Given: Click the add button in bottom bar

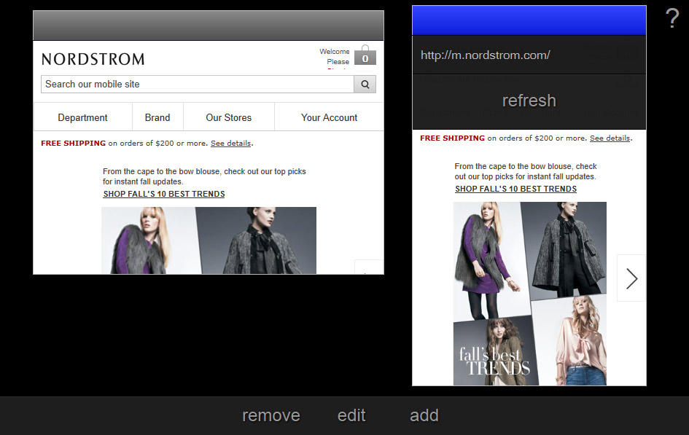Looking at the screenshot, I should (x=424, y=415).
